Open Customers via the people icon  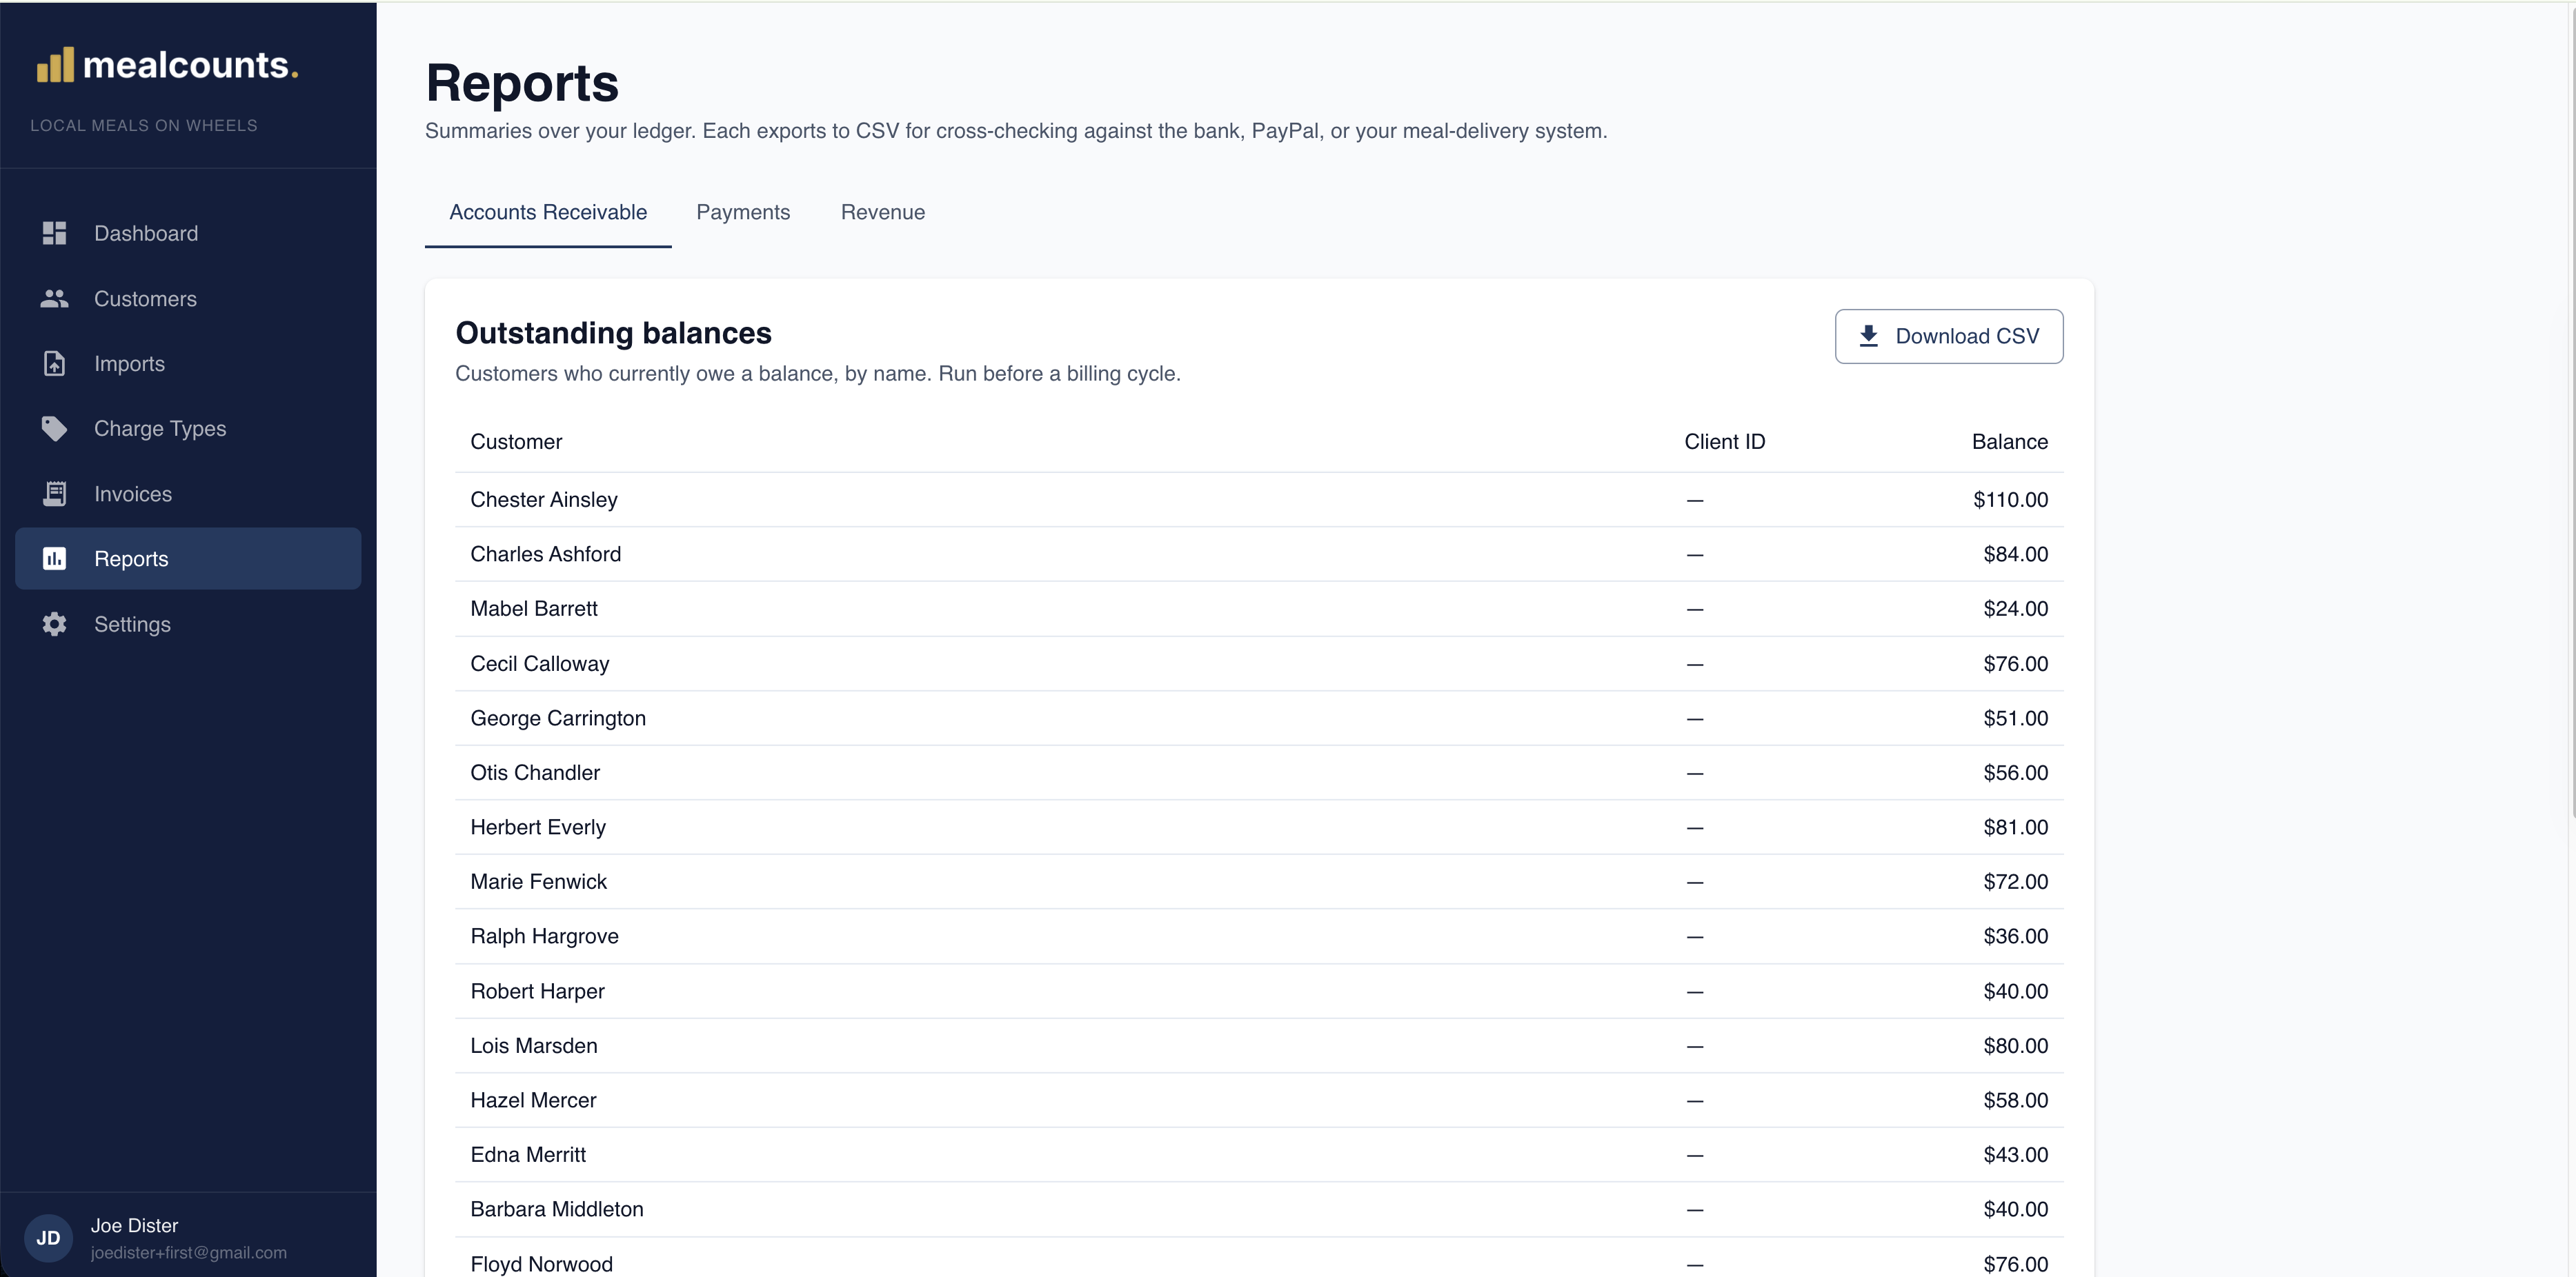coord(54,299)
